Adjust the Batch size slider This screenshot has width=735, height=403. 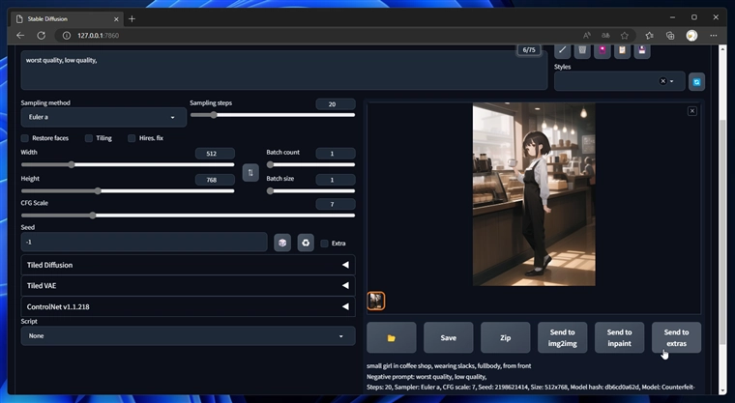[310, 191]
